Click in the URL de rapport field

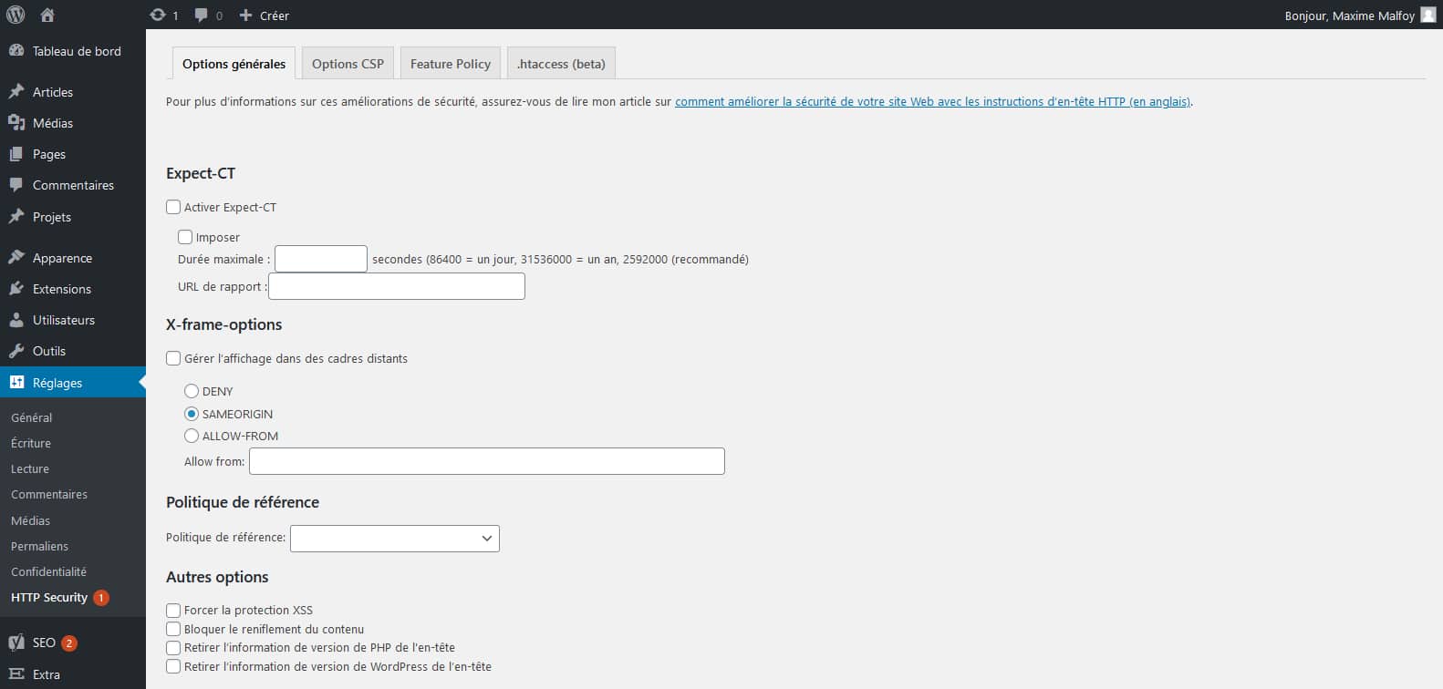[397, 286]
